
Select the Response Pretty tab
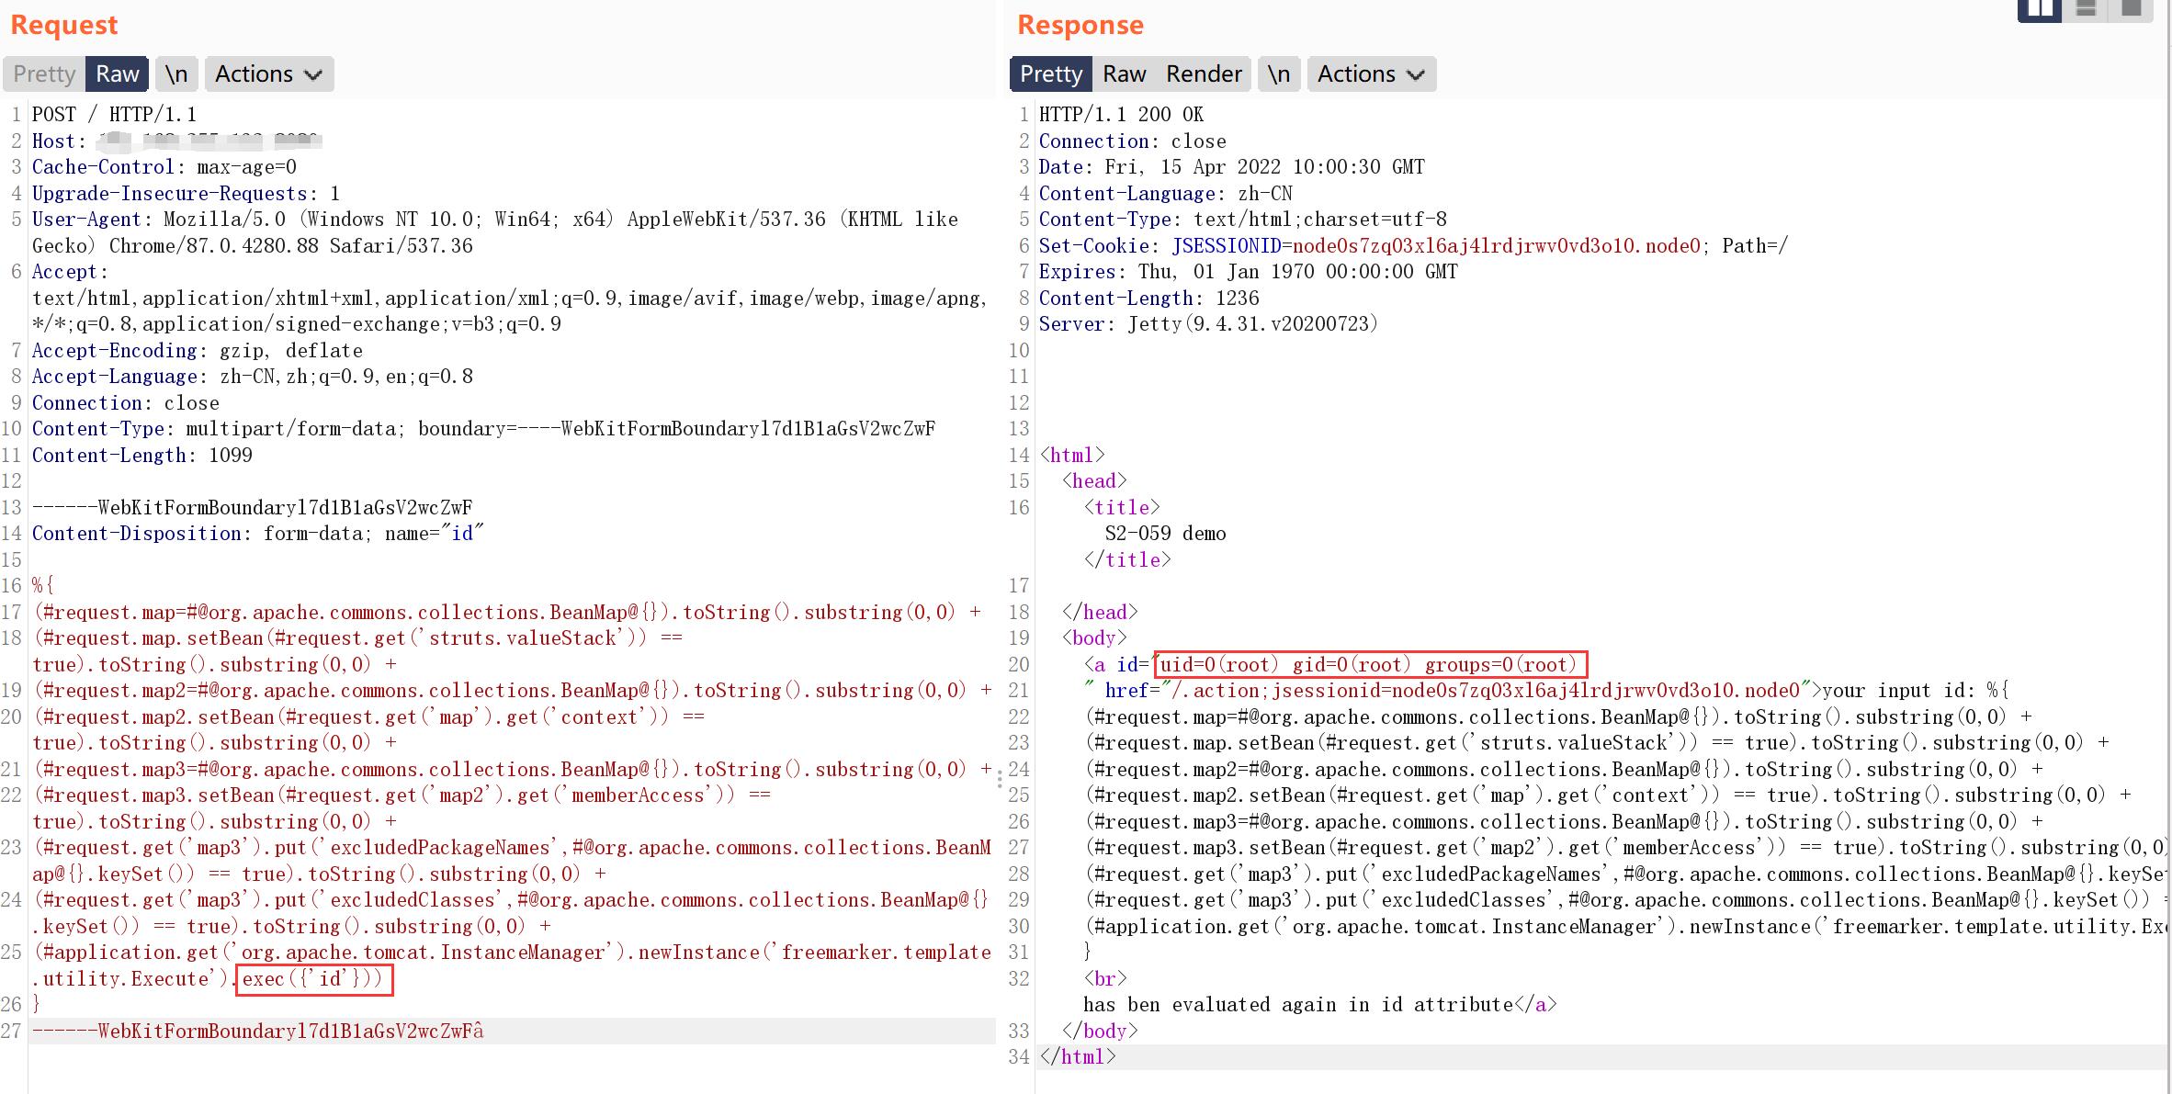1051,74
